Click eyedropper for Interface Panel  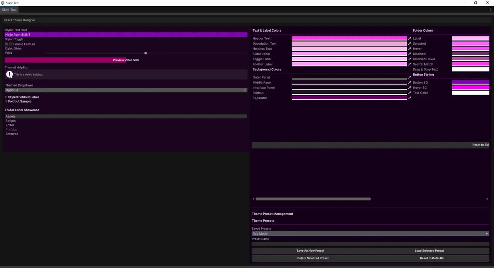(x=409, y=88)
